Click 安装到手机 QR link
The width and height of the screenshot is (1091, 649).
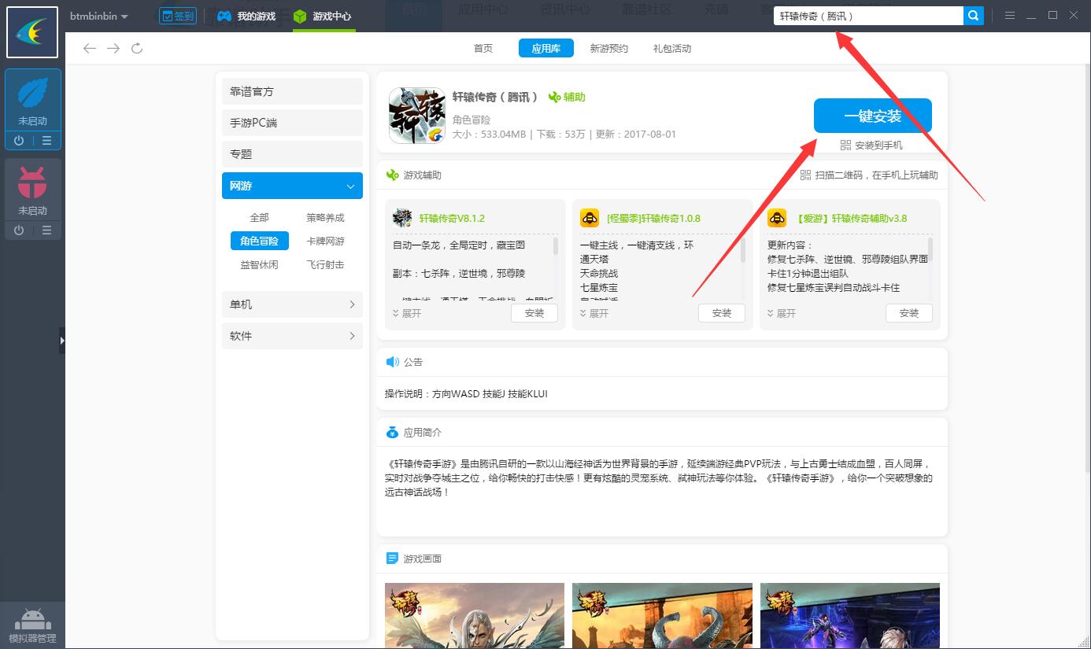(871, 146)
